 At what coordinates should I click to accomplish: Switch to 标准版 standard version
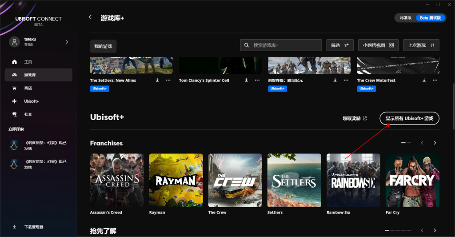click(x=406, y=18)
